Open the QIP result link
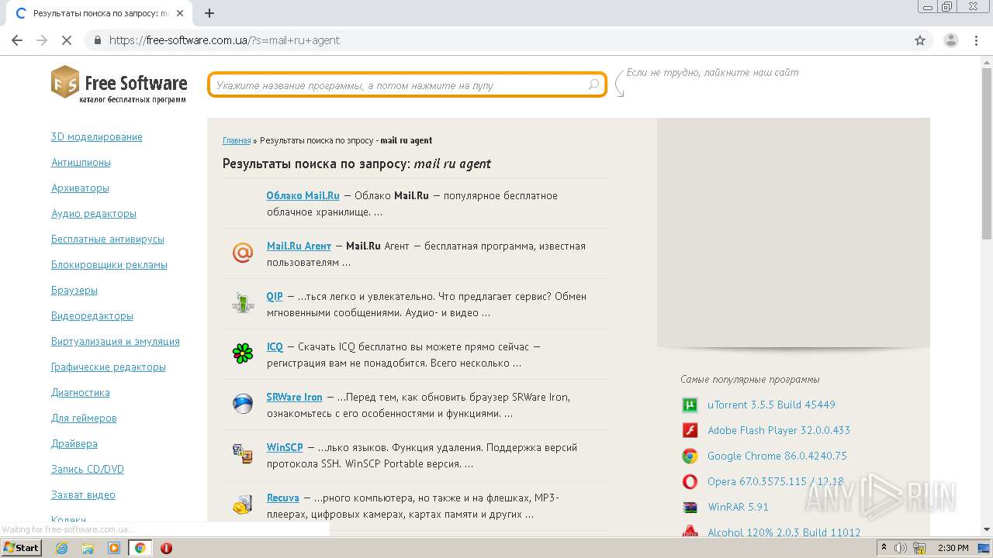The width and height of the screenshot is (993, 558). (275, 296)
